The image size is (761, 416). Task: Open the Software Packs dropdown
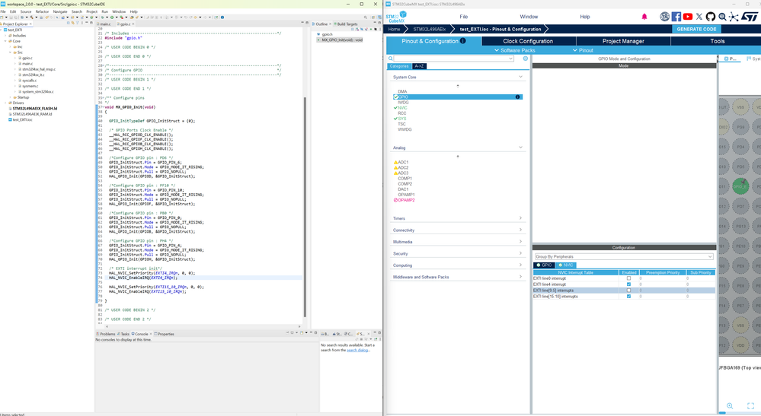(515, 50)
